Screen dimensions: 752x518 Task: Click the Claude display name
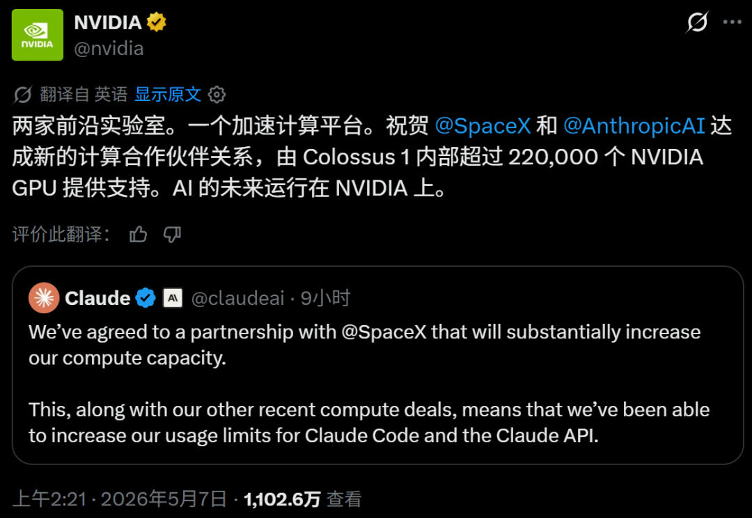97,298
